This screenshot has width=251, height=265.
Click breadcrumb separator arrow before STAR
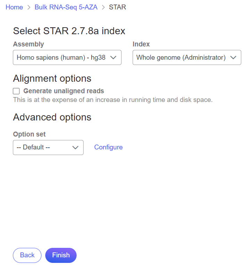click(103, 7)
